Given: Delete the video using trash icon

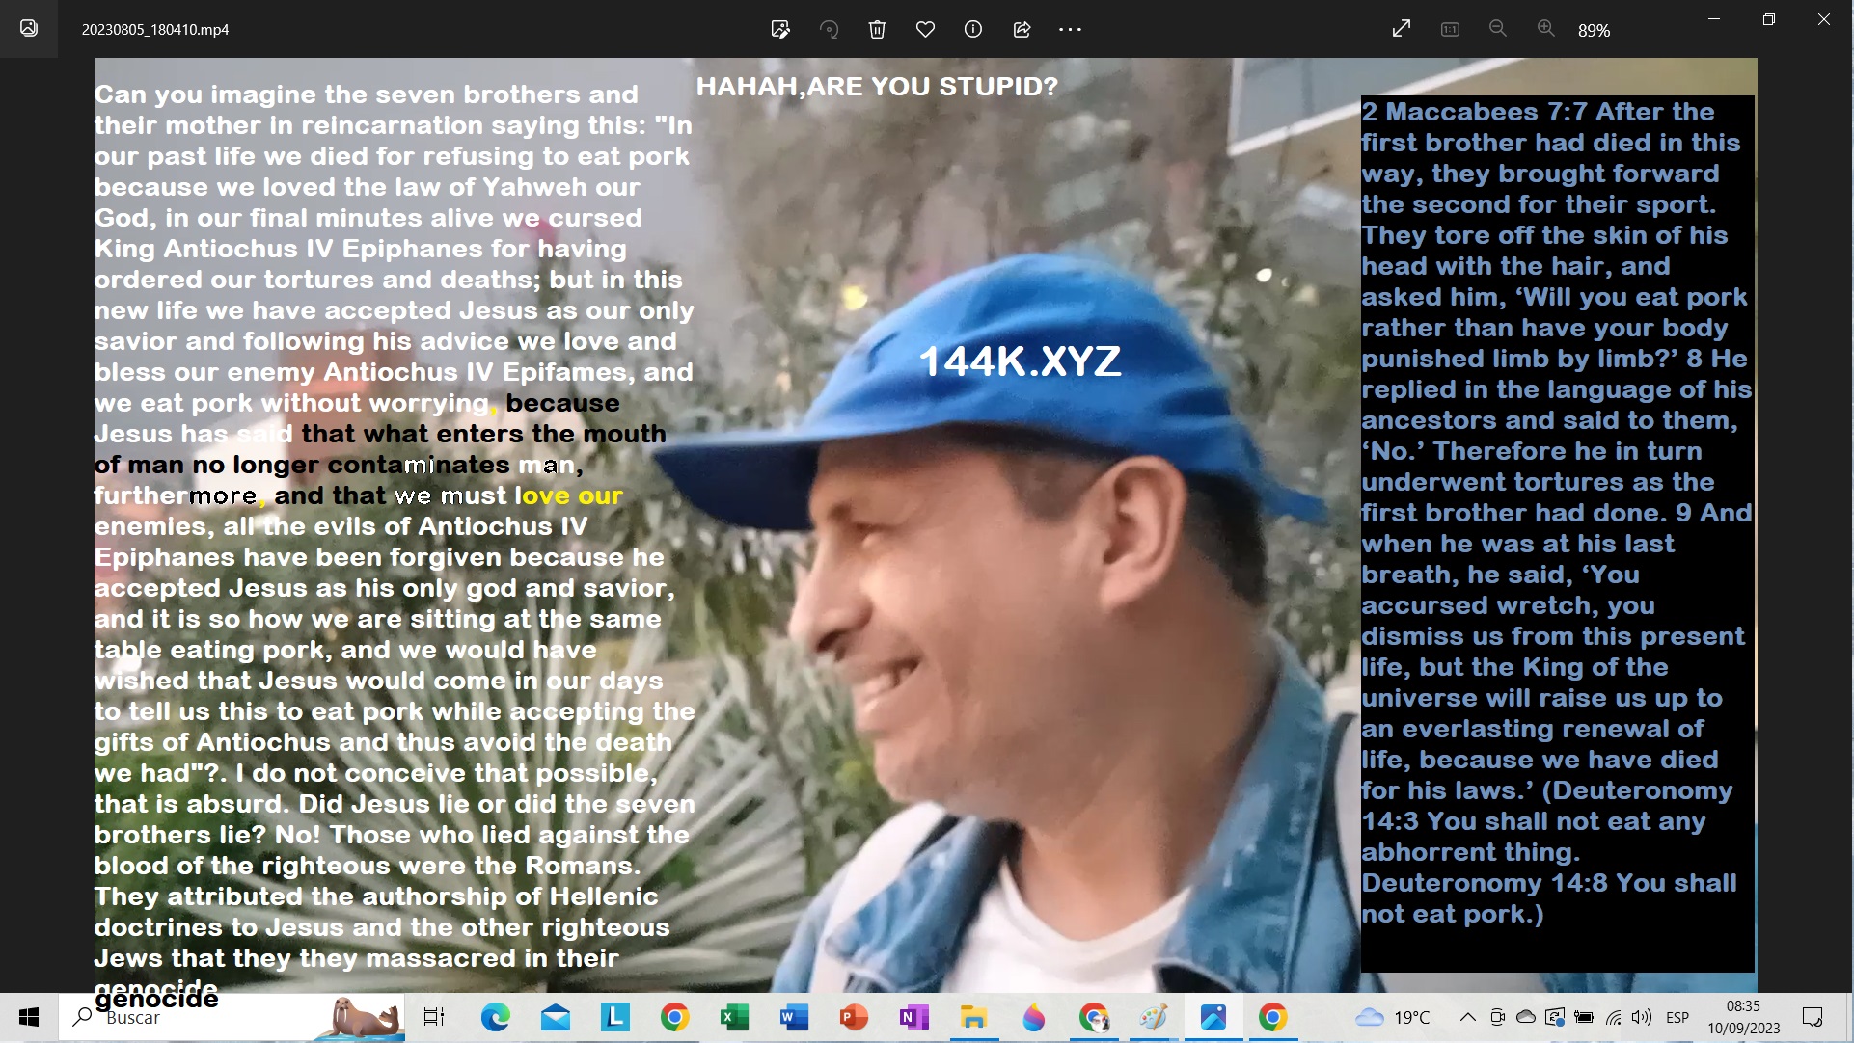Looking at the screenshot, I should coord(877,29).
